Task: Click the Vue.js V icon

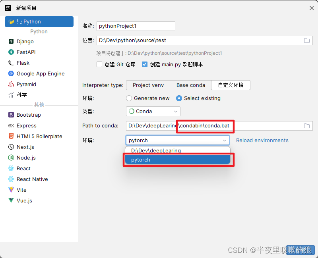Action: (11, 200)
